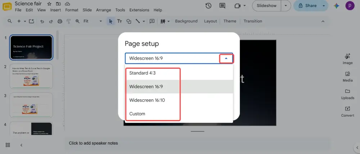This screenshot has height=154, width=360.
Task: Select slide 1 Science Fair Project thumbnail
Action: pos(31,47)
